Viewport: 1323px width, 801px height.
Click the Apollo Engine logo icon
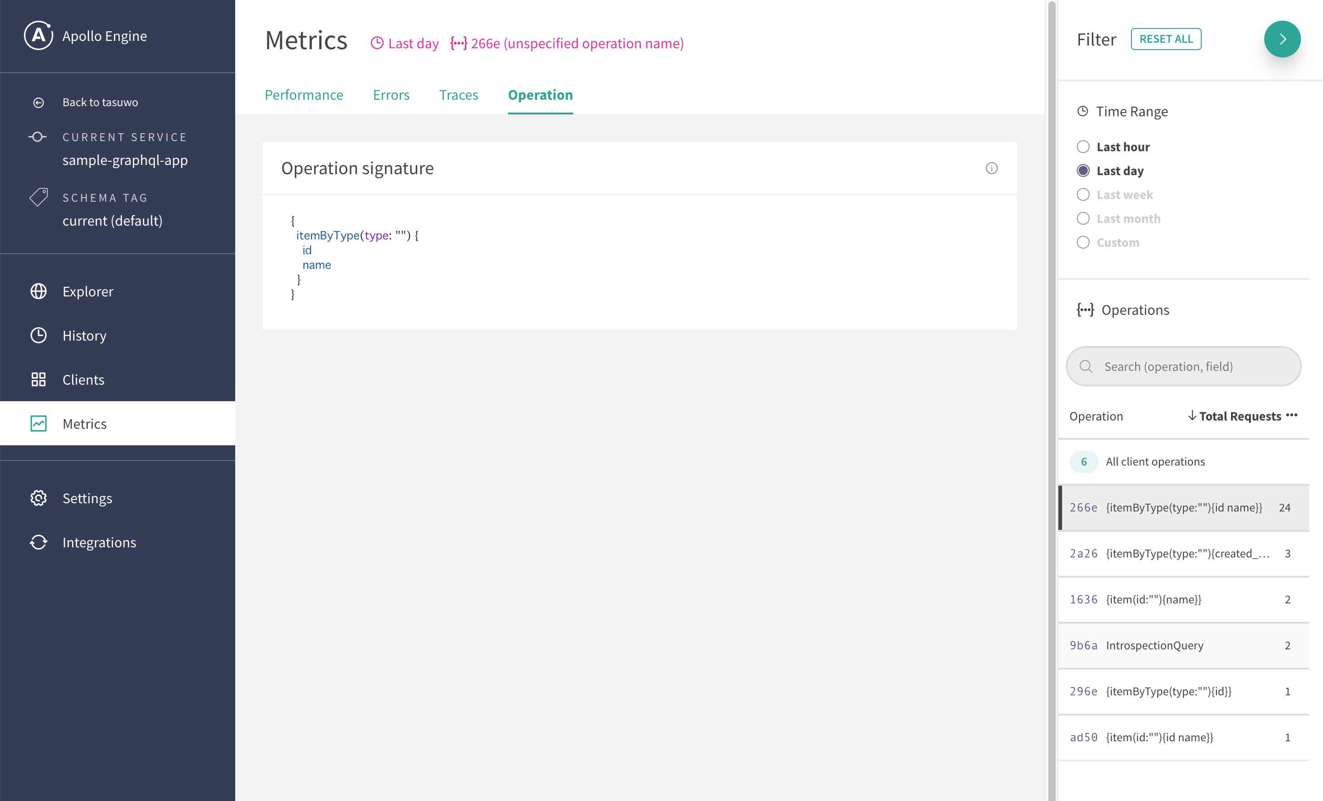coord(38,35)
